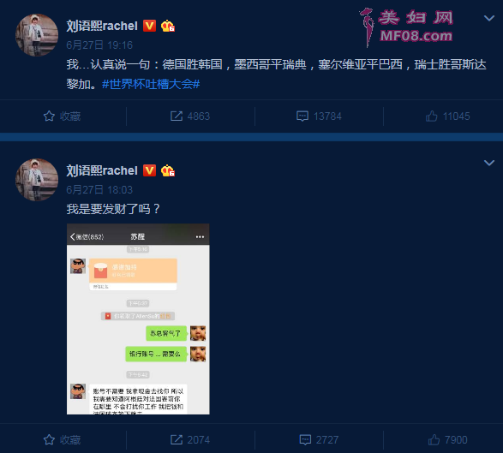Click the crown membership badge on second post
The height and width of the screenshot is (453, 503).
pos(168,170)
